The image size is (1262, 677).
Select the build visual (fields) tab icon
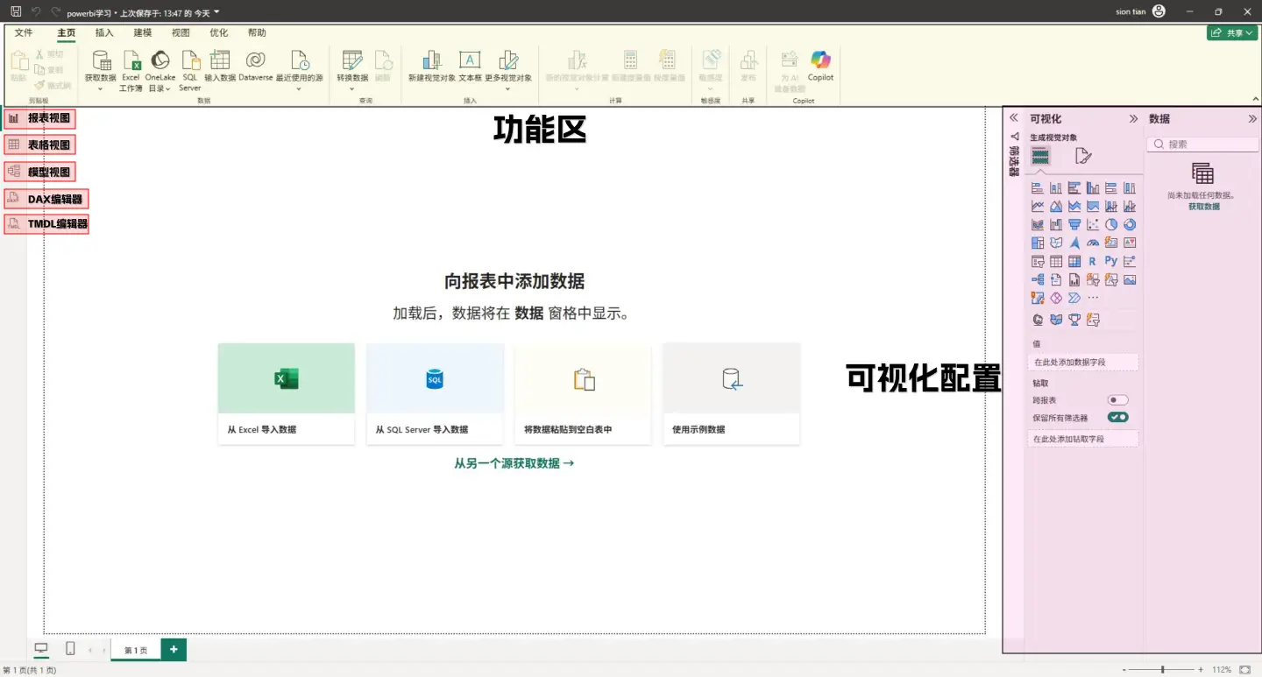[1040, 156]
